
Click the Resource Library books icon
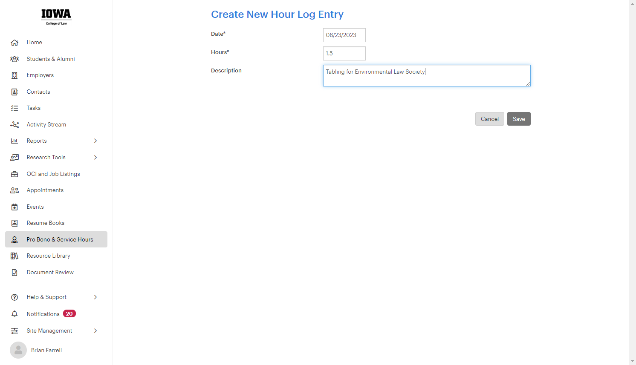pyautogui.click(x=14, y=256)
